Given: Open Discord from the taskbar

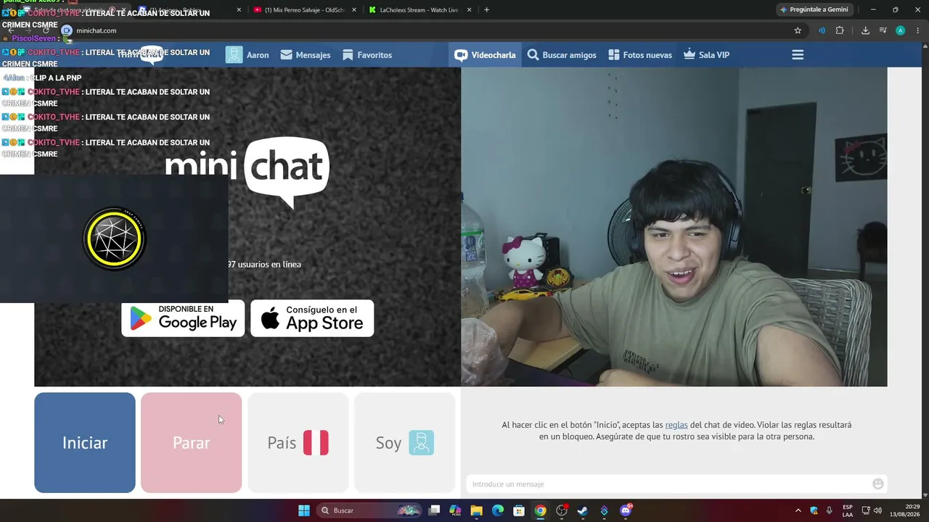Looking at the screenshot, I should 626,510.
